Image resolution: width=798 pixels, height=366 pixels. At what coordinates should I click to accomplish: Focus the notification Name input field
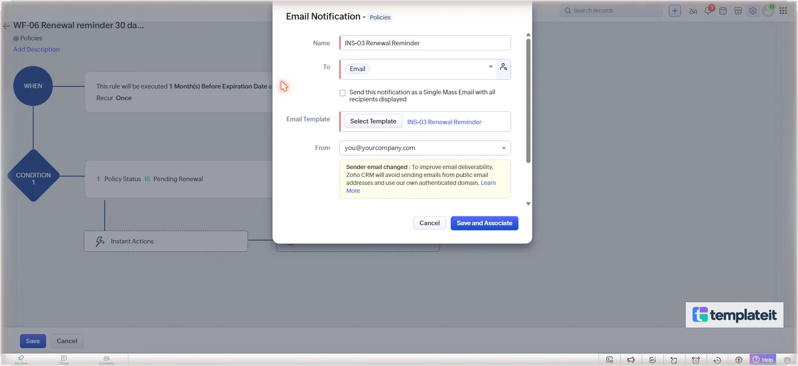[x=425, y=43]
